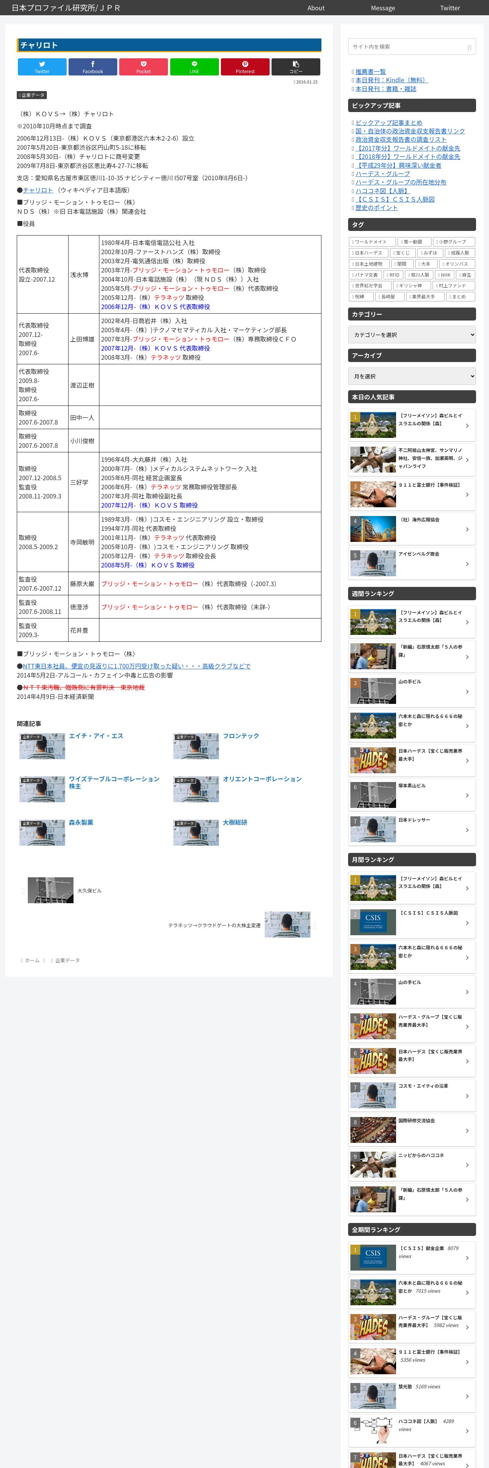This screenshot has height=1468, width=489.
Task: Go to 日本プロファイル研究所/ＪＰＲ site title
Action: pyautogui.click(x=66, y=8)
